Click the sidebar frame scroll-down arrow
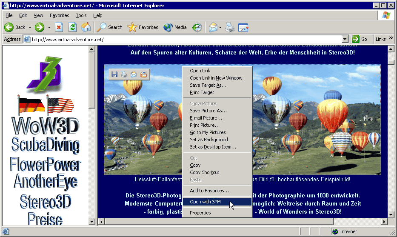397x237 pixels. pyautogui.click(x=91, y=222)
